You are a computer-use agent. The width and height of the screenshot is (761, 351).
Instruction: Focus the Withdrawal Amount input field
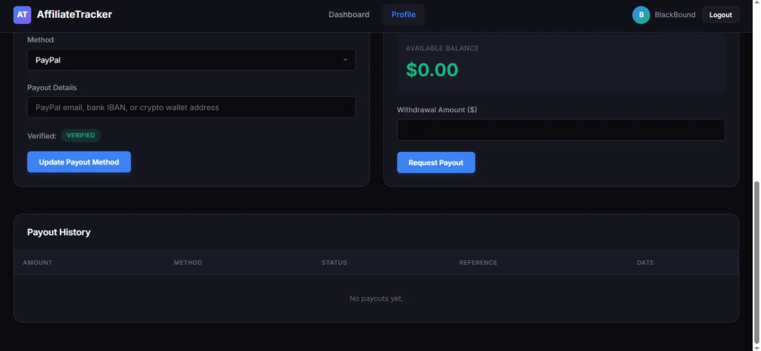coord(561,130)
